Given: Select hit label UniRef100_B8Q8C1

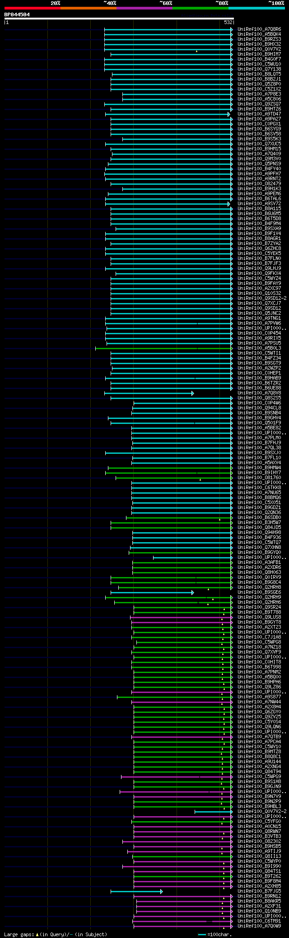Looking at the screenshot, I should click(x=259, y=756).
